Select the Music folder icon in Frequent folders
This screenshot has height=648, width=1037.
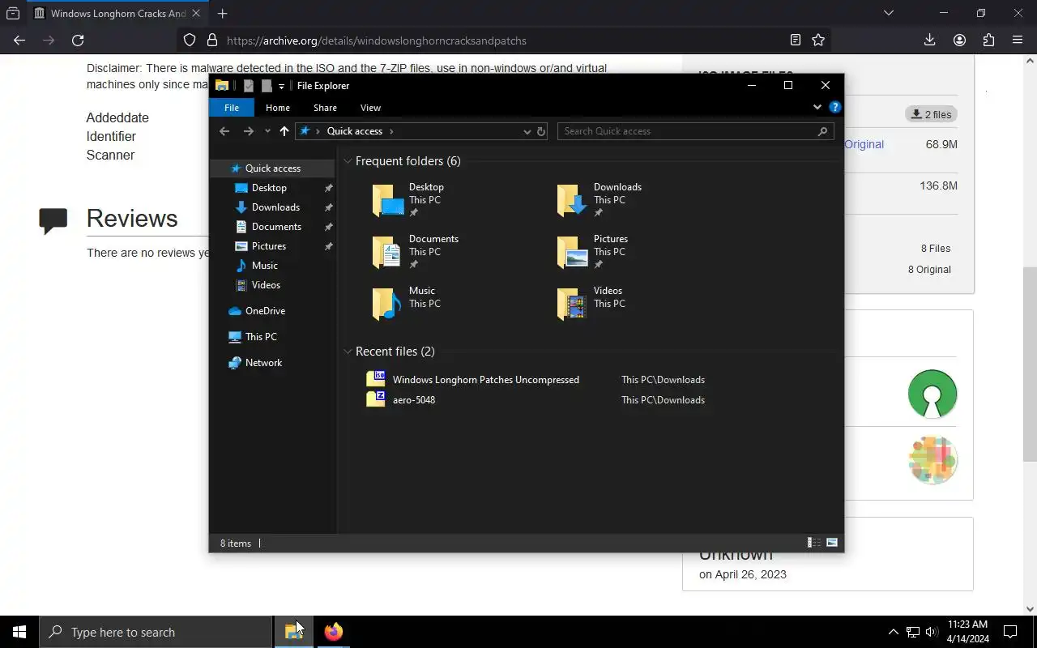point(387,304)
